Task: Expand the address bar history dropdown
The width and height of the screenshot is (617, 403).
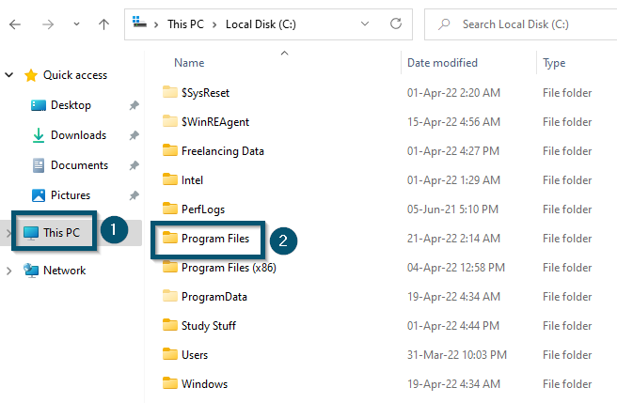Action: pos(365,24)
